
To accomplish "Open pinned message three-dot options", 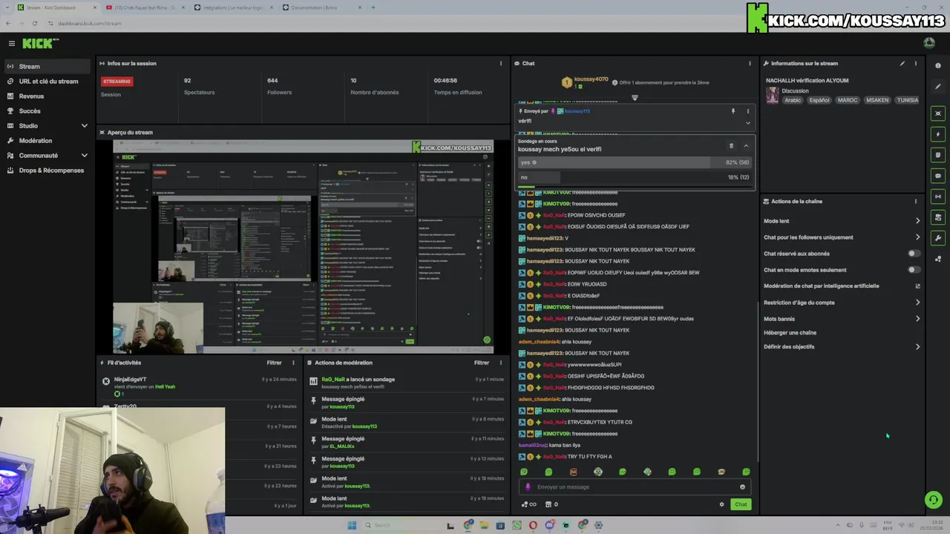I will click(748, 111).
